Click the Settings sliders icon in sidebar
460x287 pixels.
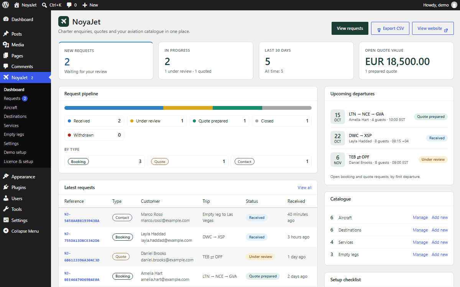(x=6, y=220)
